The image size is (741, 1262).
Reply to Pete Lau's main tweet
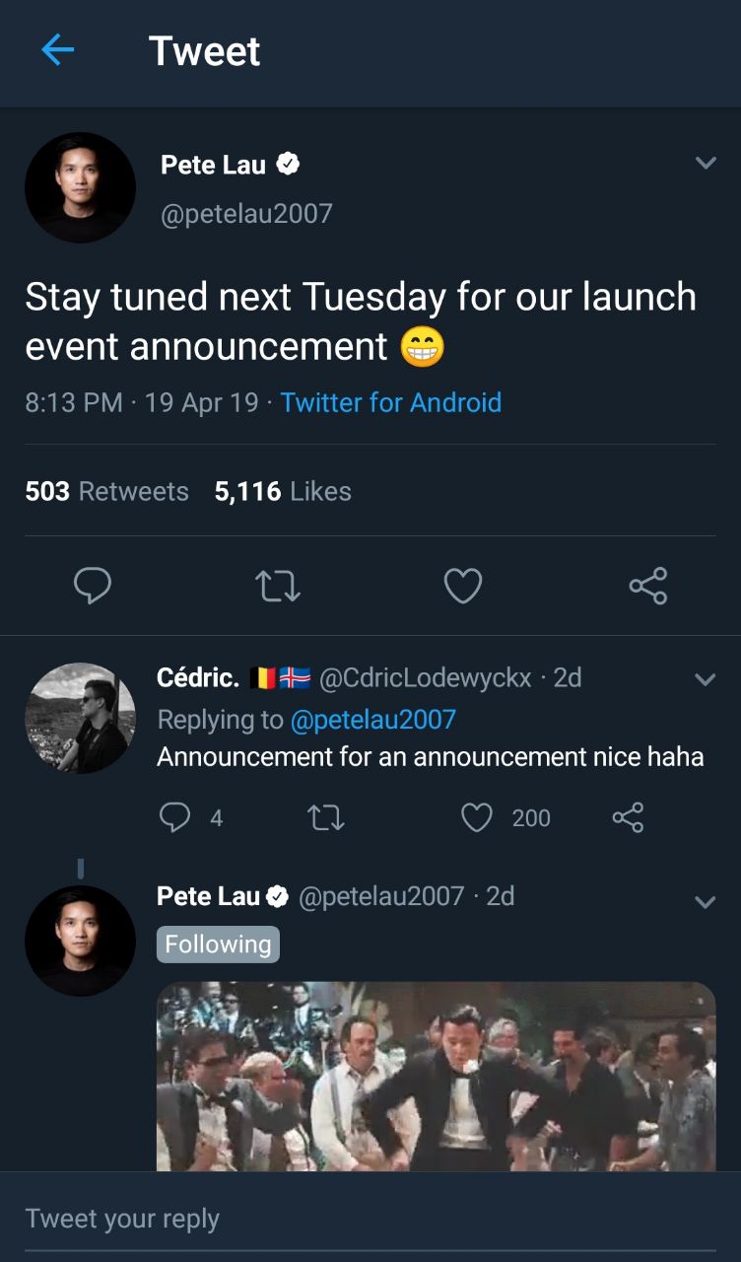pyautogui.click(x=93, y=586)
